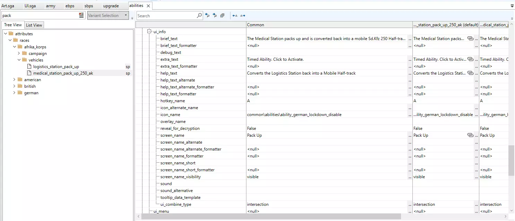
Task: Click the left-arrow column toolbar icon
Action: pos(235,16)
